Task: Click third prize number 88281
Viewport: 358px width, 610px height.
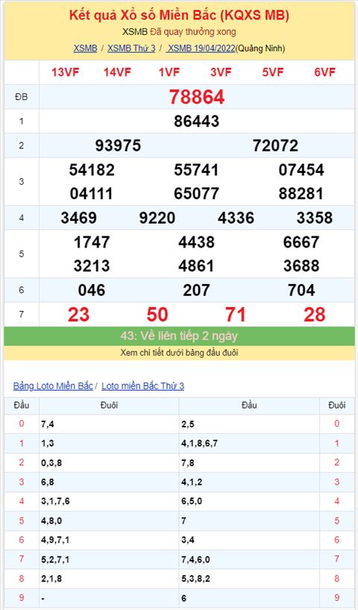Action: coord(301,193)
